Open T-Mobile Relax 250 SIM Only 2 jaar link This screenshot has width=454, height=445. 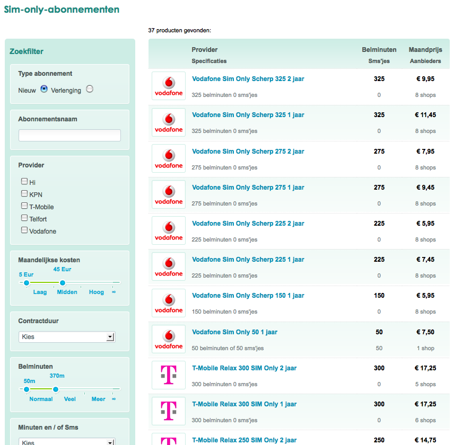[x=244, y=440]
